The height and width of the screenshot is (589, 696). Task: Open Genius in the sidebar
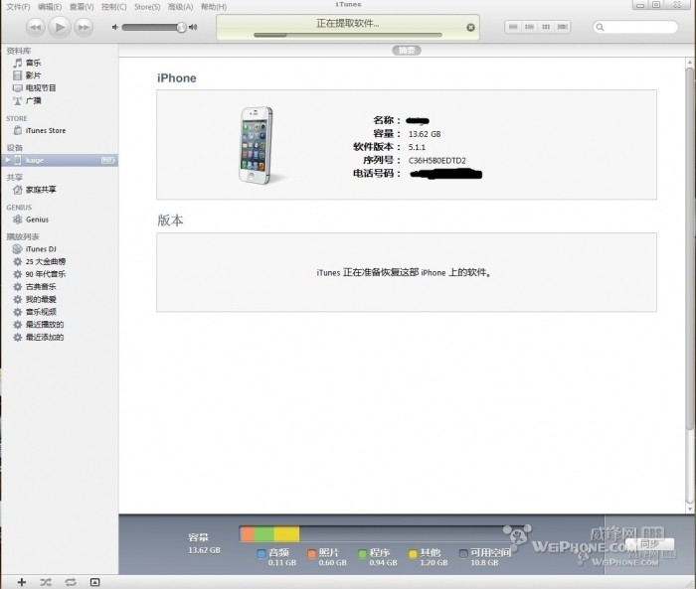coord(37,220)
